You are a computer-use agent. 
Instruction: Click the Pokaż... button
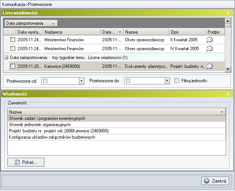click(x=26, y=162)
